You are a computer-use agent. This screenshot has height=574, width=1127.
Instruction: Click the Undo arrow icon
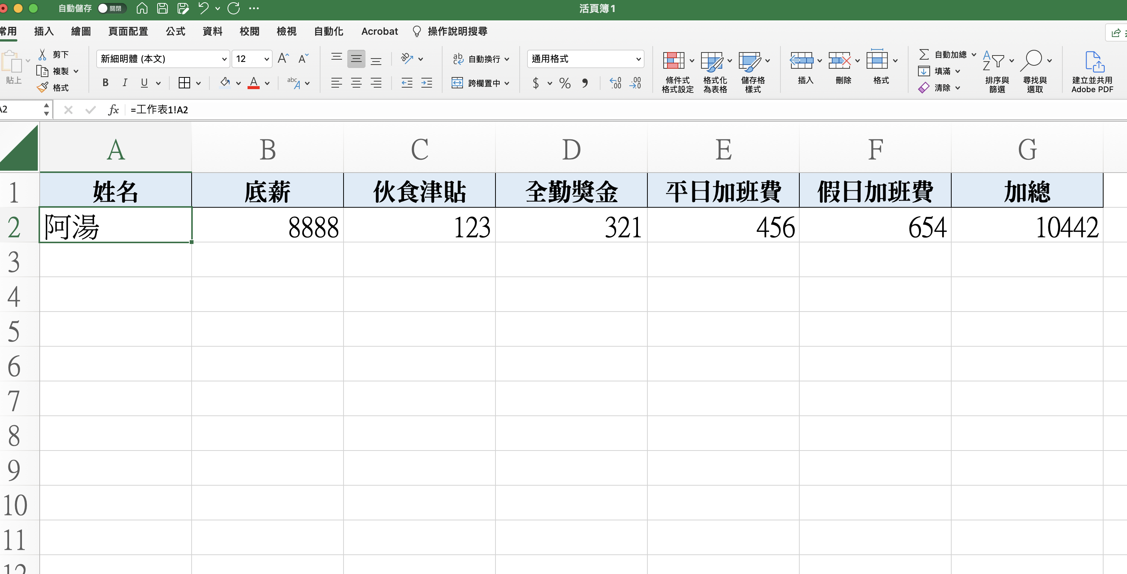coord(203,8)
